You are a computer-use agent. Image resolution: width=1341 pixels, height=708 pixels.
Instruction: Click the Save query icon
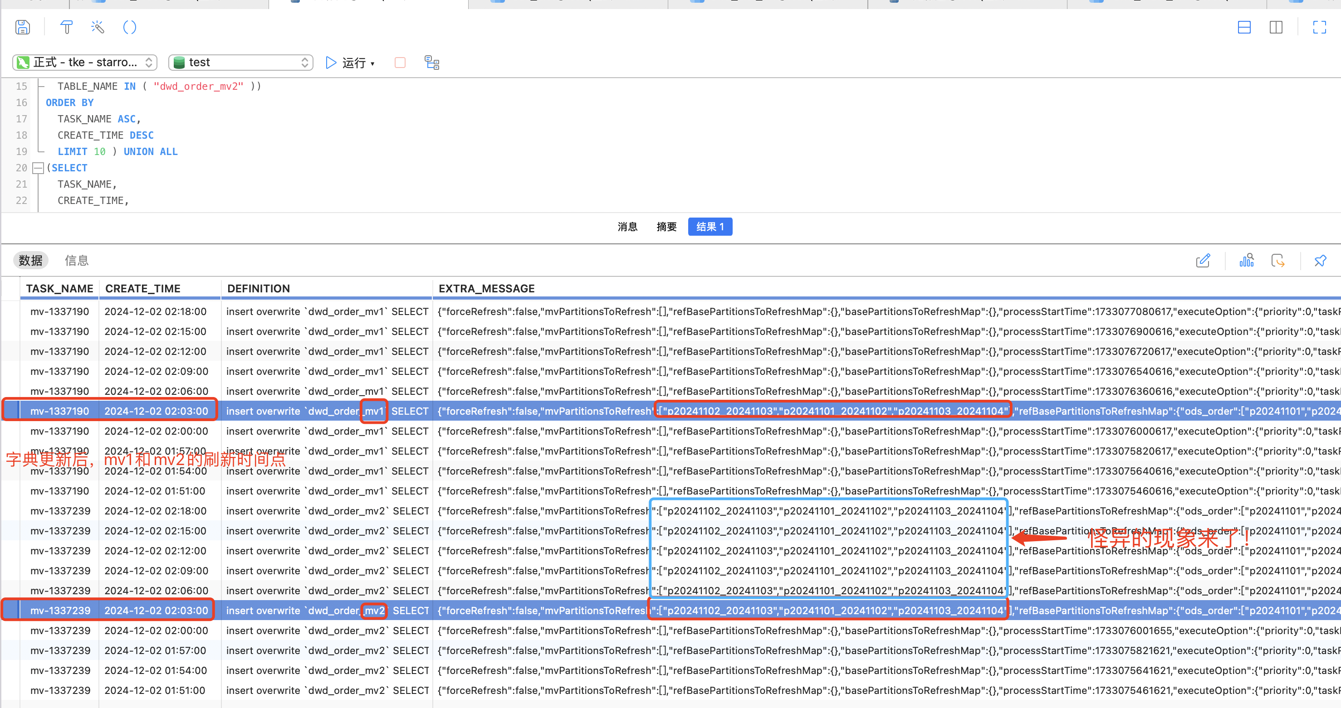pyautogui.click(x=22, y=27)
